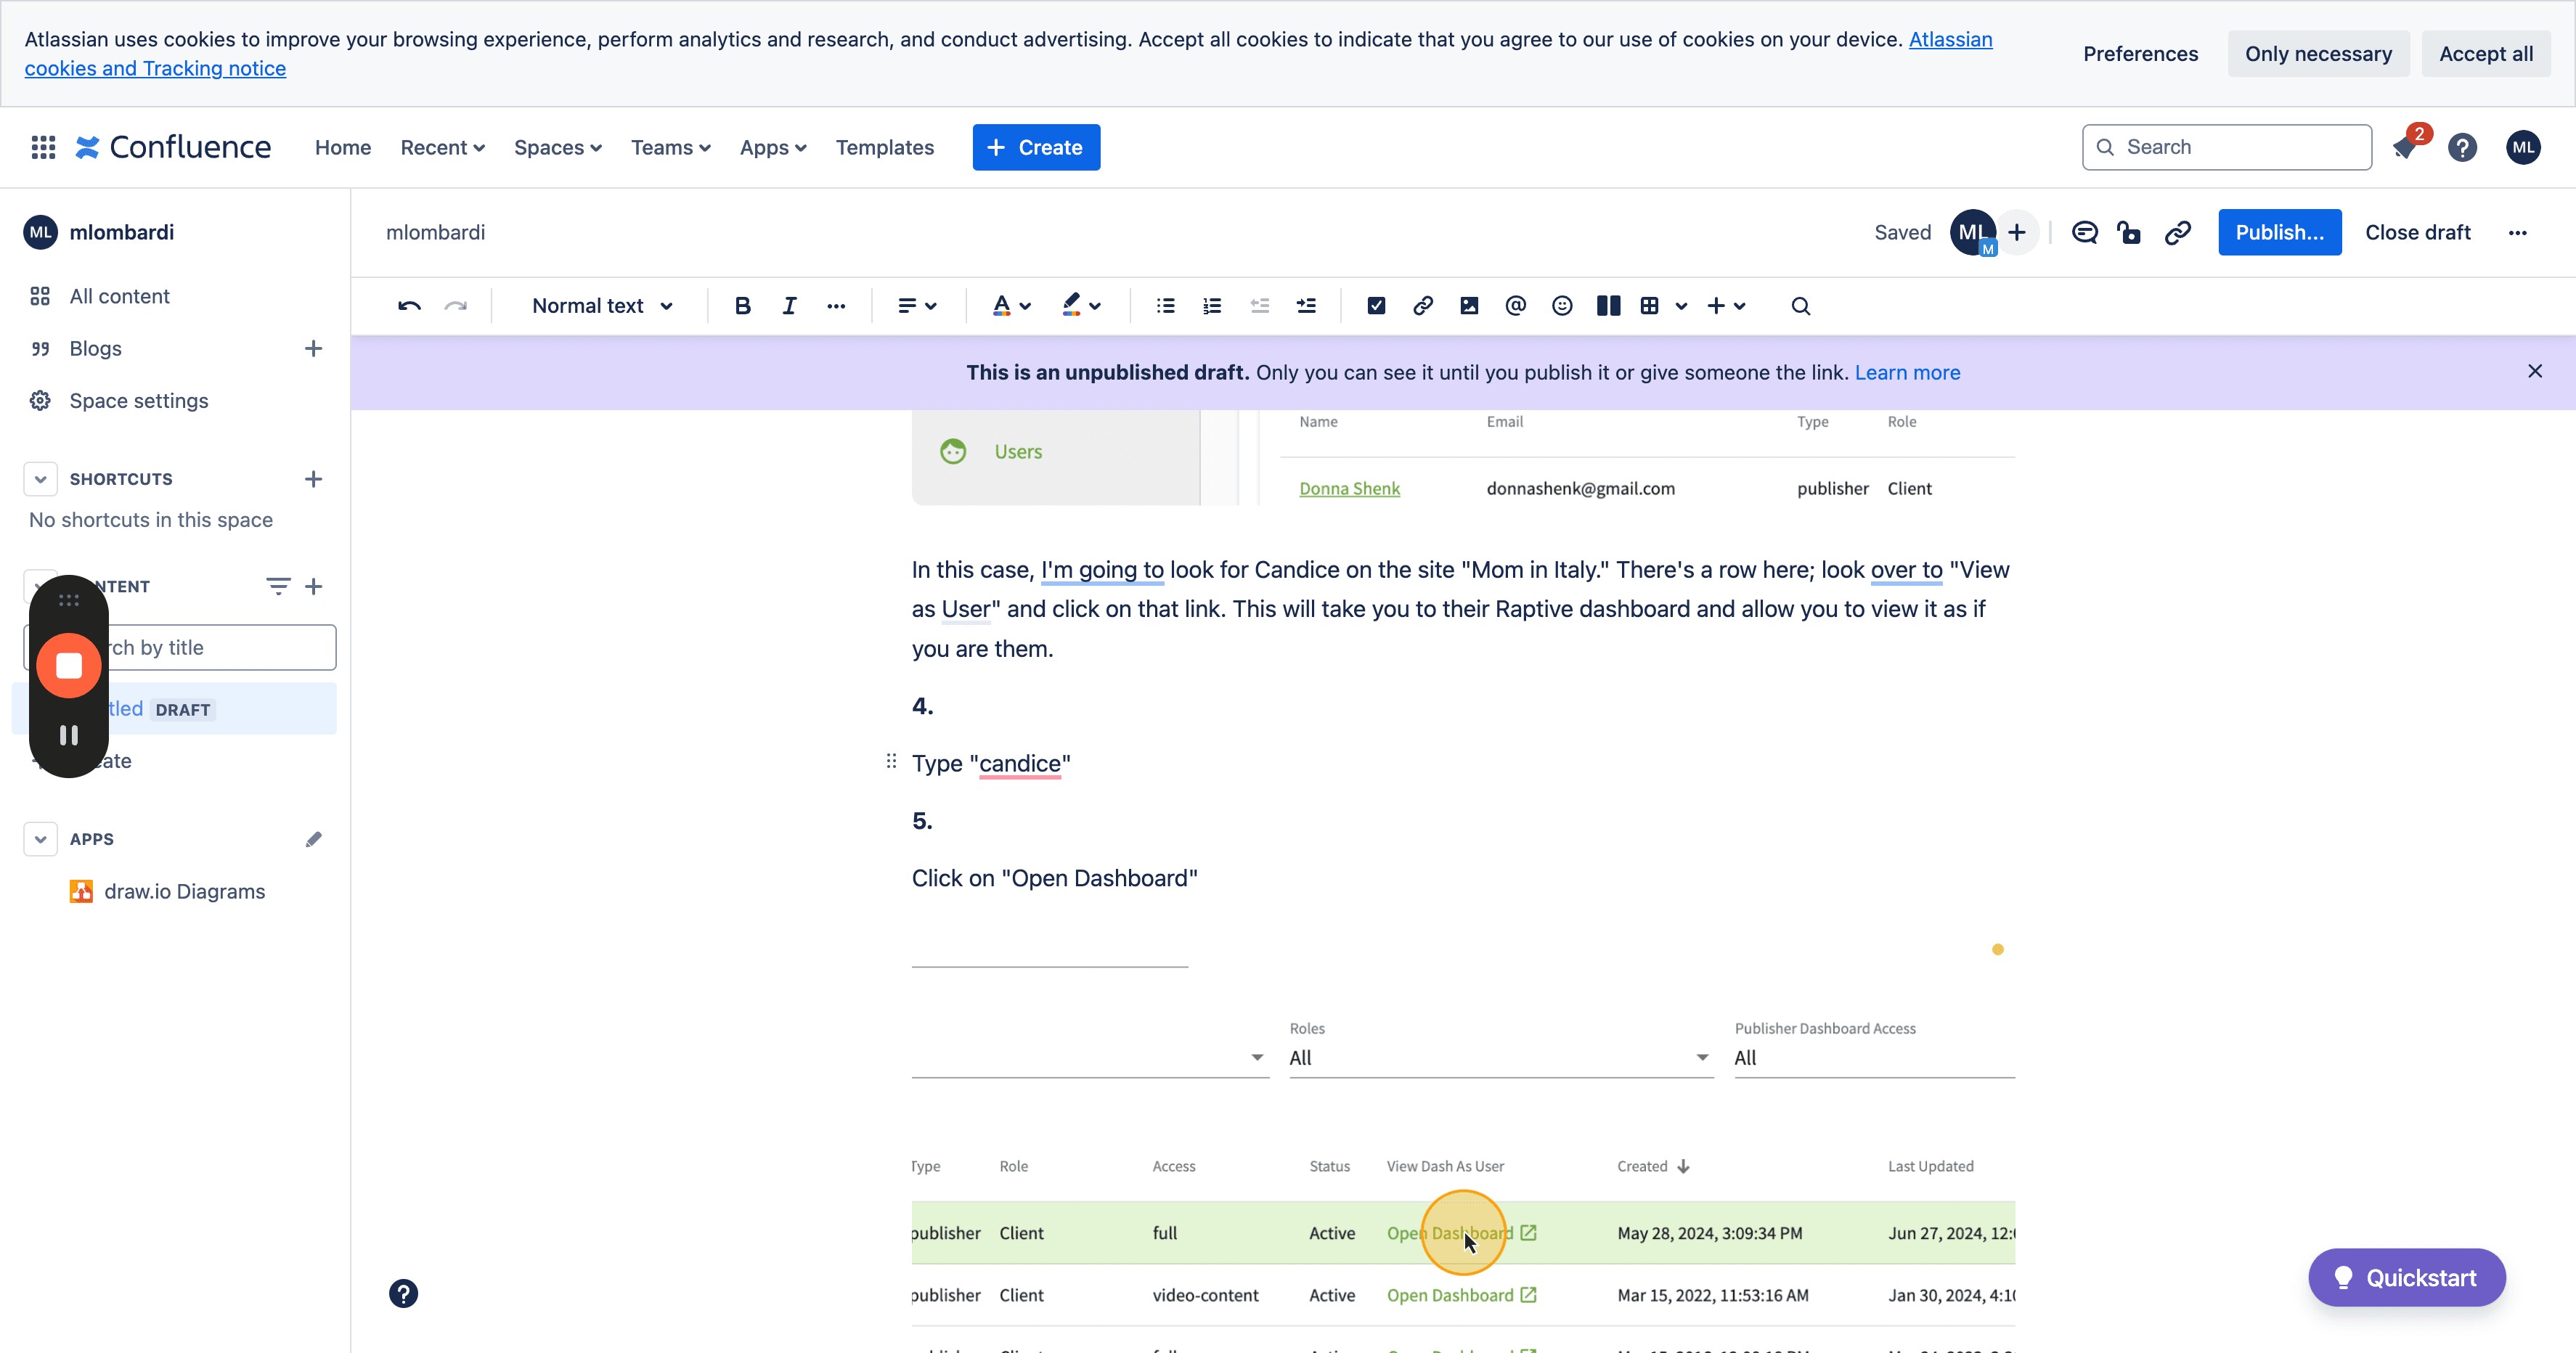The image size is (2576, 1353).
Task: Open the Teams menu
Action: click(x=671, y=148)
